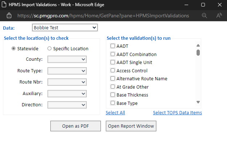Viewport: 227px width, 145px height.
Task: Expand the County dropdown
Action: click(67, 59)
